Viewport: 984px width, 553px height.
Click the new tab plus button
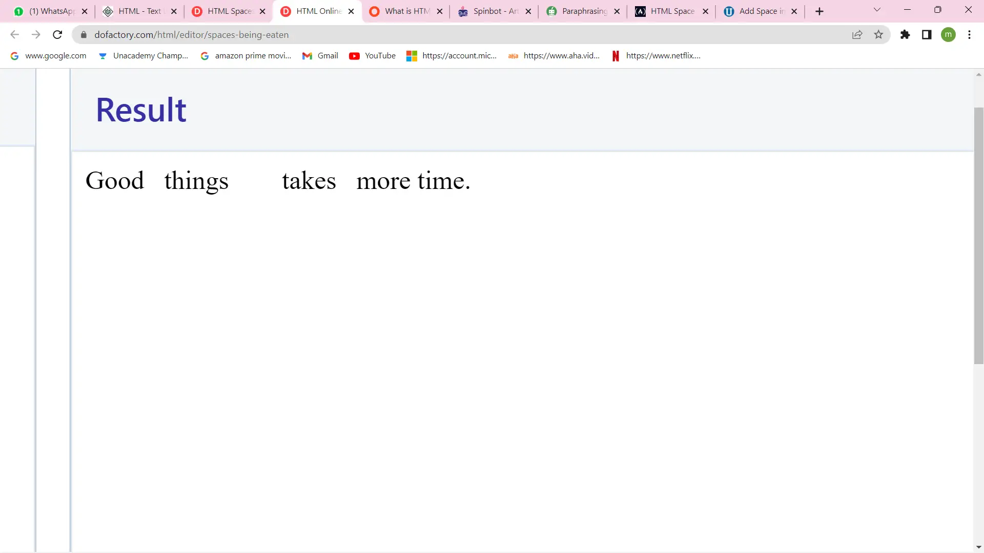pyautogui.click(x=820, y=11)
